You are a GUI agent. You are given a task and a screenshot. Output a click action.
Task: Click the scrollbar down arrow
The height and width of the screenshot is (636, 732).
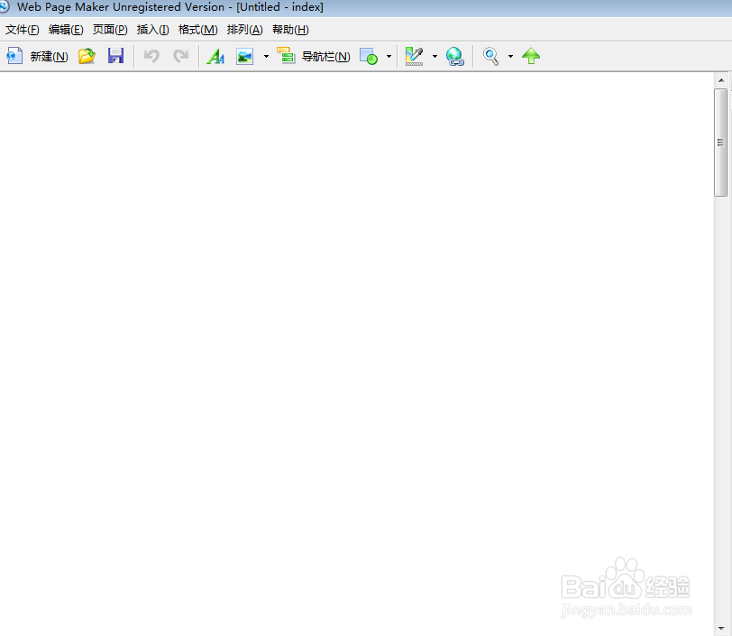[721, 629]
